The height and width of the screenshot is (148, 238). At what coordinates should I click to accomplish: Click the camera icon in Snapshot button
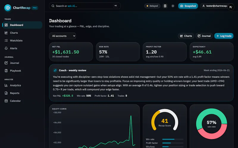click(181, 6)
